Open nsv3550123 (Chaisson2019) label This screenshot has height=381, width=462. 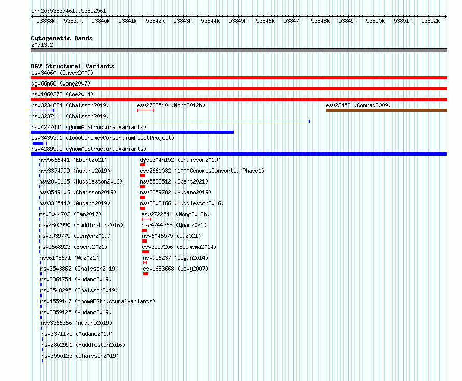point(80,356)
